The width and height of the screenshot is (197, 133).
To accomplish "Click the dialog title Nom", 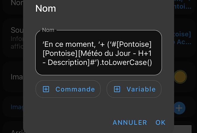I will [46, 9].
